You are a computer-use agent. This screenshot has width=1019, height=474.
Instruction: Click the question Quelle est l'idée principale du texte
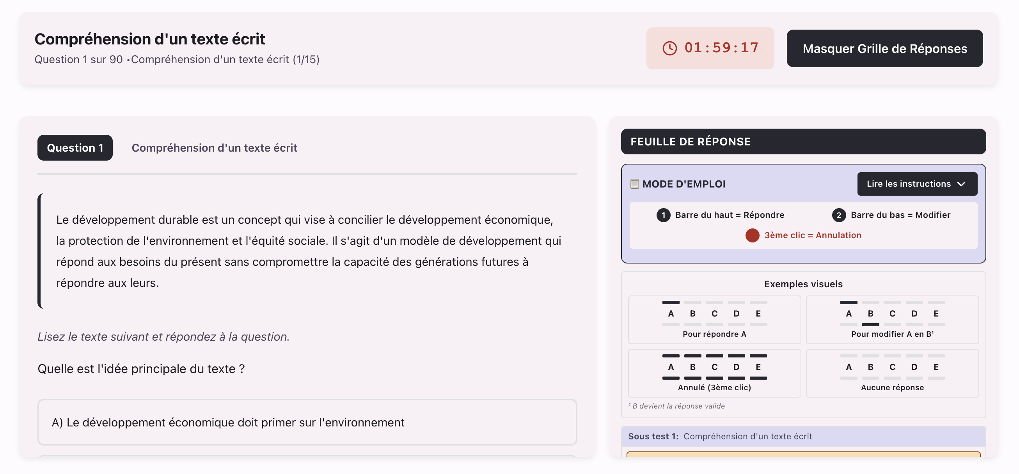[x=141, y=368]
